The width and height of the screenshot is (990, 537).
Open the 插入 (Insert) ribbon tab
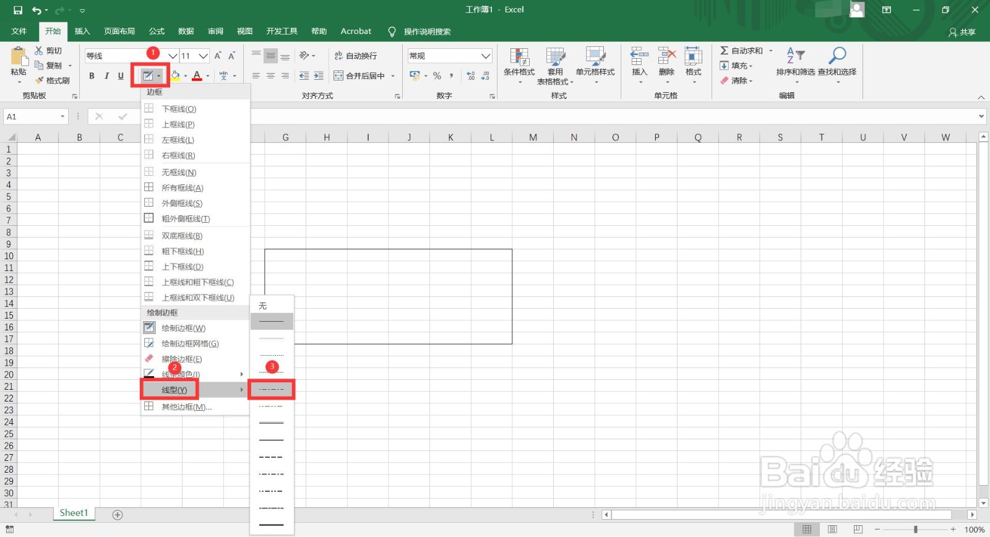[x=82, y=32]
